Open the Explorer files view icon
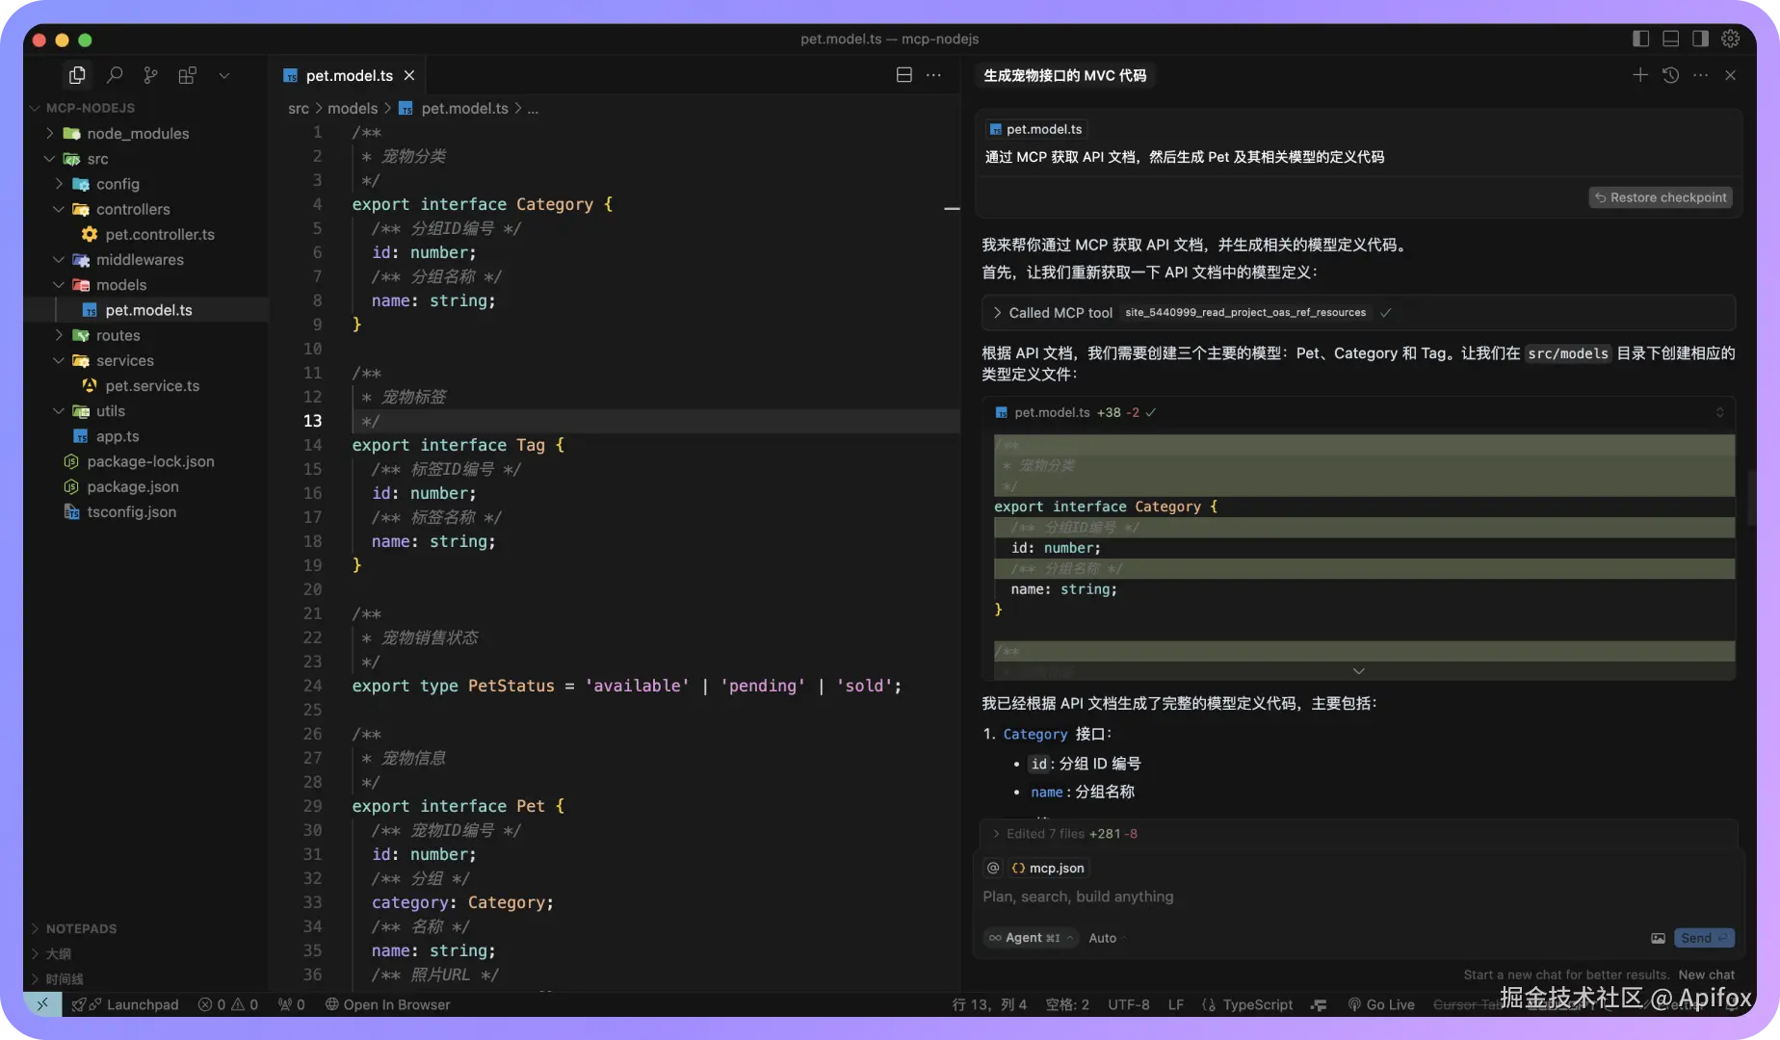 pos(77,75)
